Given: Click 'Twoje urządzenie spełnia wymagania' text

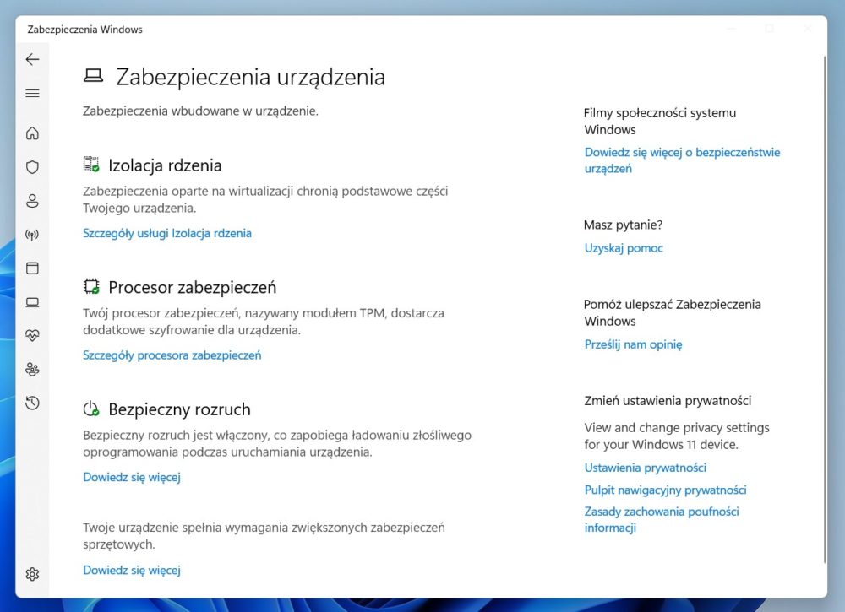Looking at the screenshot, I should [264, 535].
